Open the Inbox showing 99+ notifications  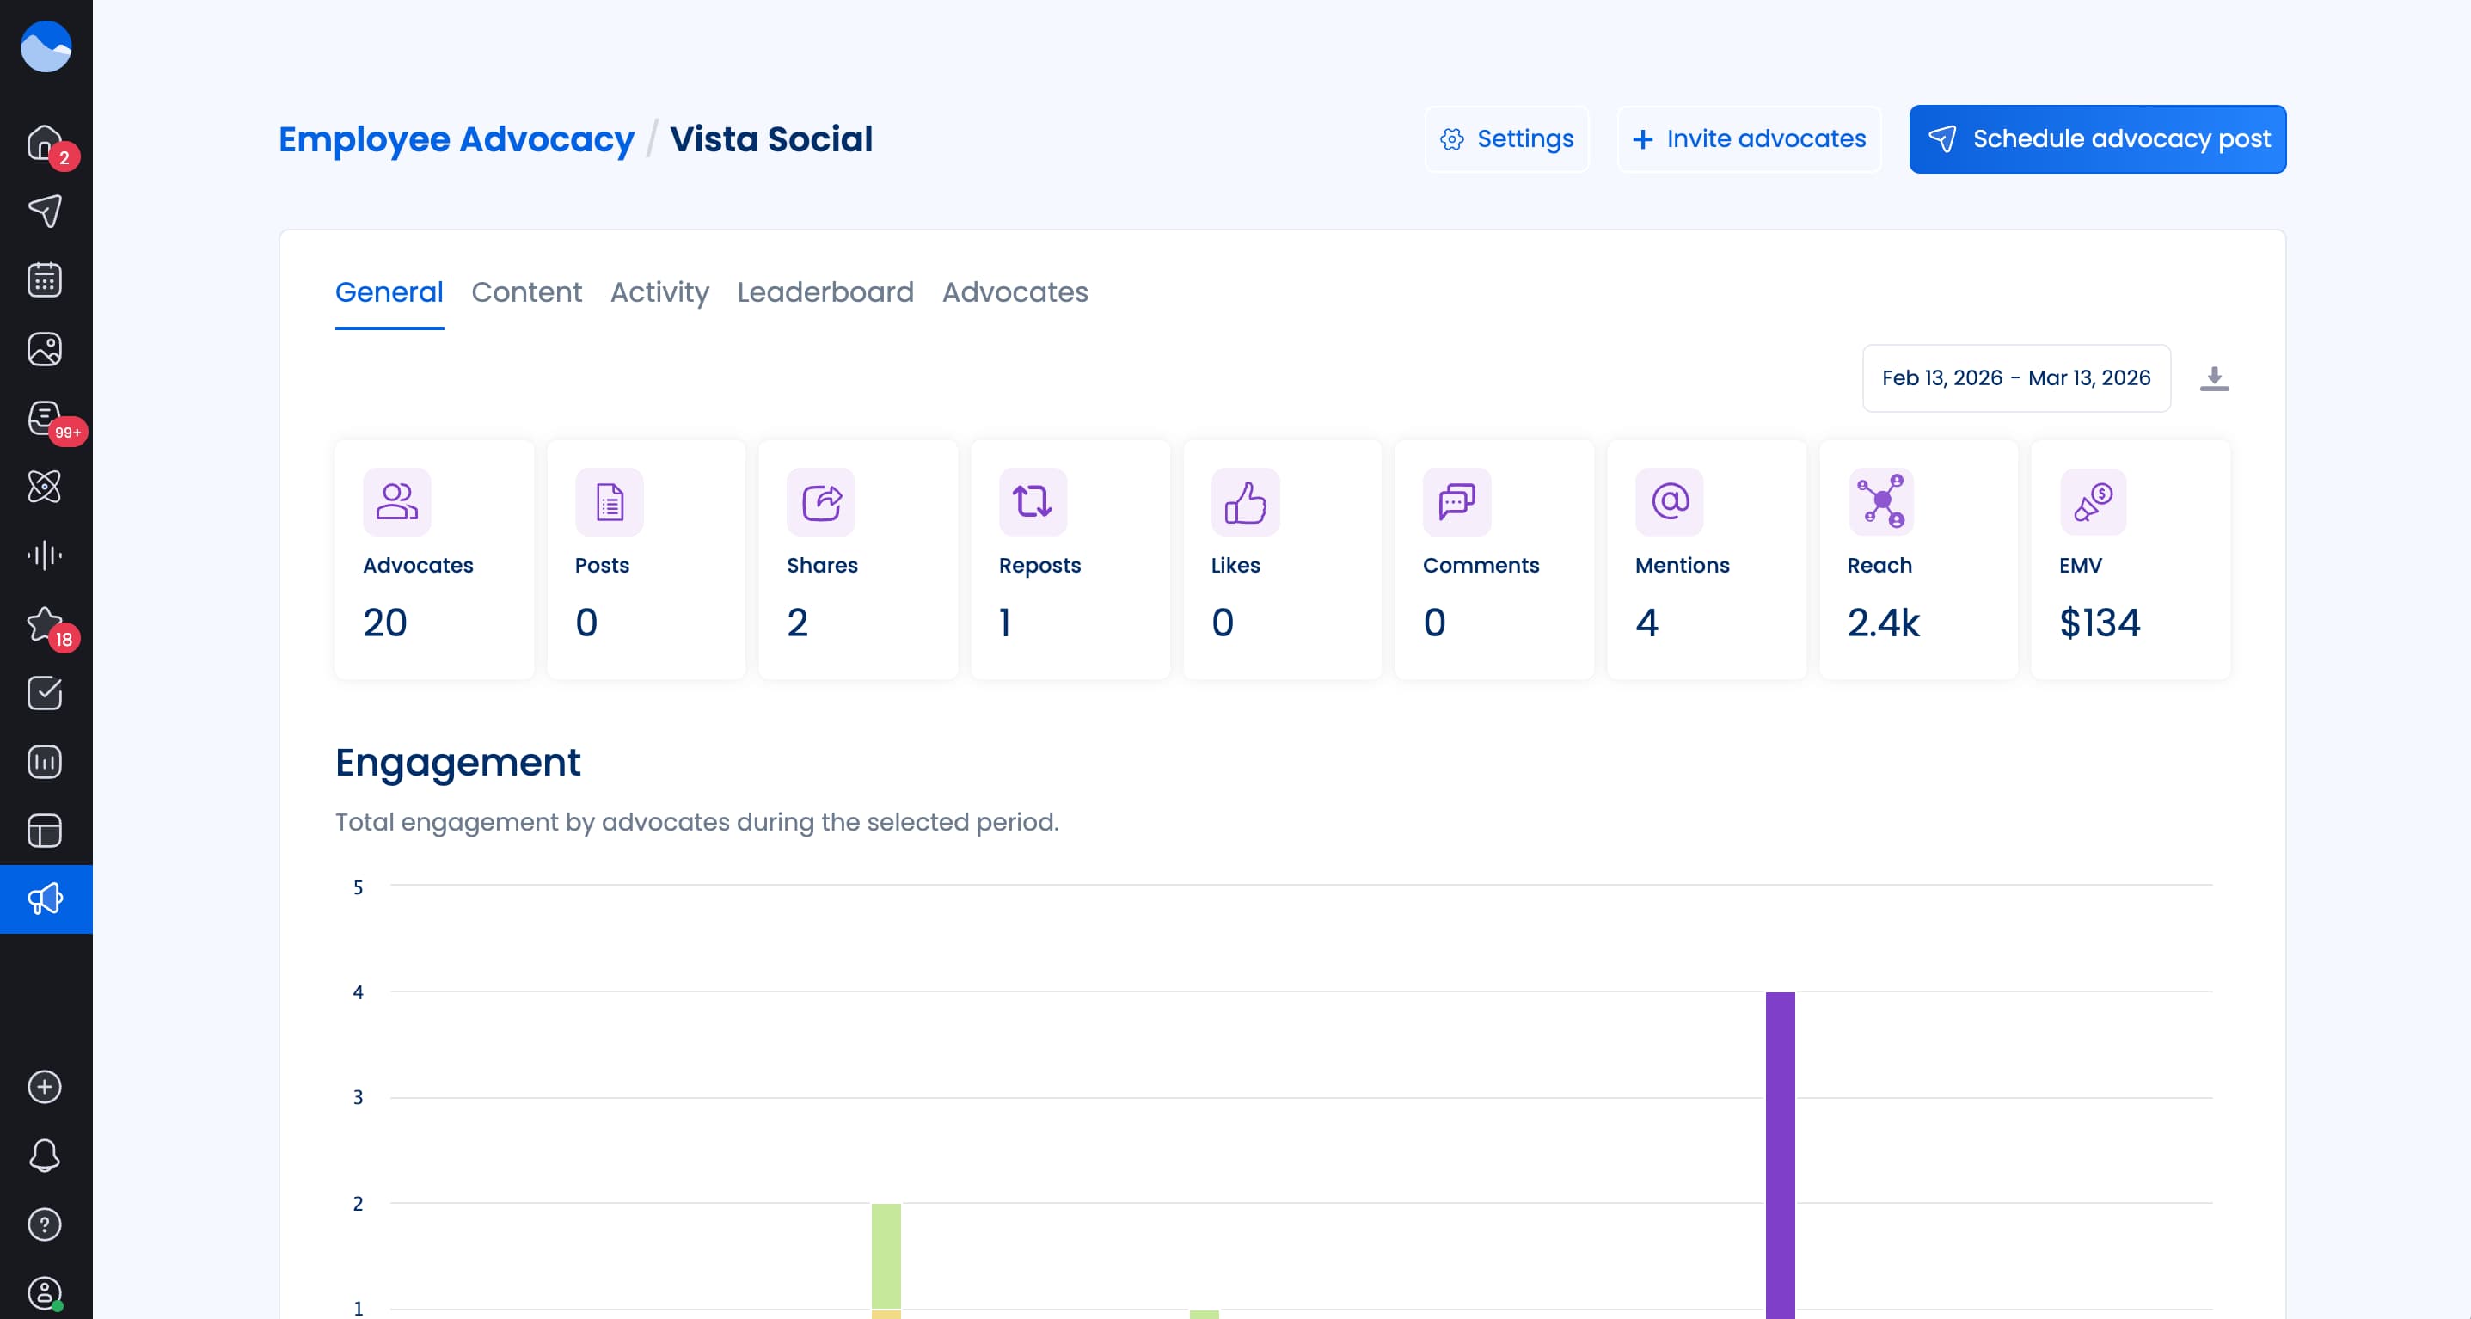(x=44, y=416)
